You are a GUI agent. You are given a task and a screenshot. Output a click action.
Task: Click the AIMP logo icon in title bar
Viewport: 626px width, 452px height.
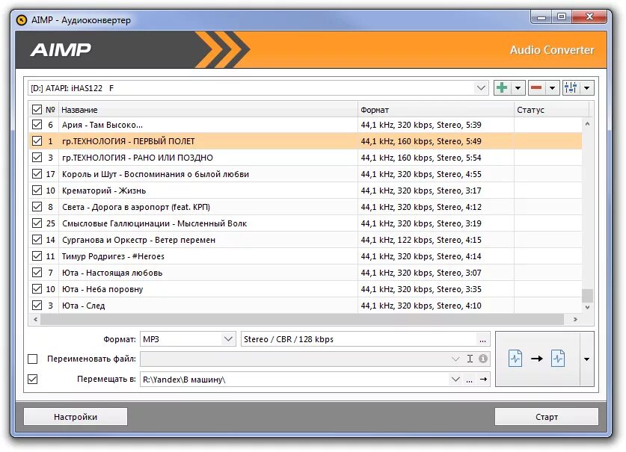click(22, 19)
